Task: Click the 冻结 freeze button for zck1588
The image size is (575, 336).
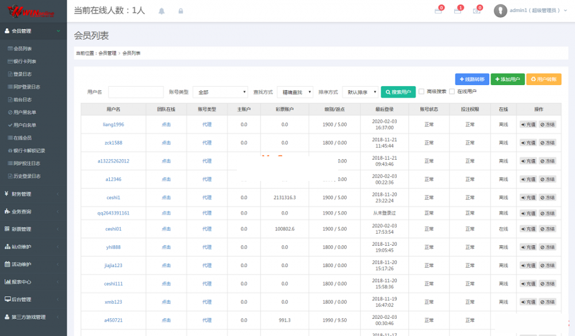Action: [547, 142]
